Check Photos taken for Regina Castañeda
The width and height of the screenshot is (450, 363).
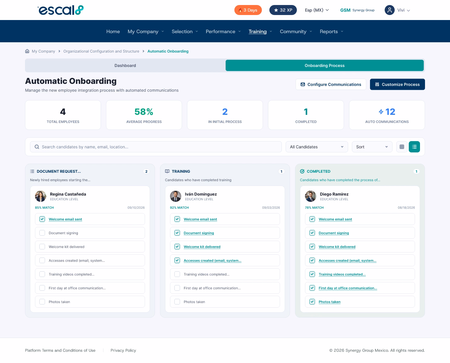42,302
